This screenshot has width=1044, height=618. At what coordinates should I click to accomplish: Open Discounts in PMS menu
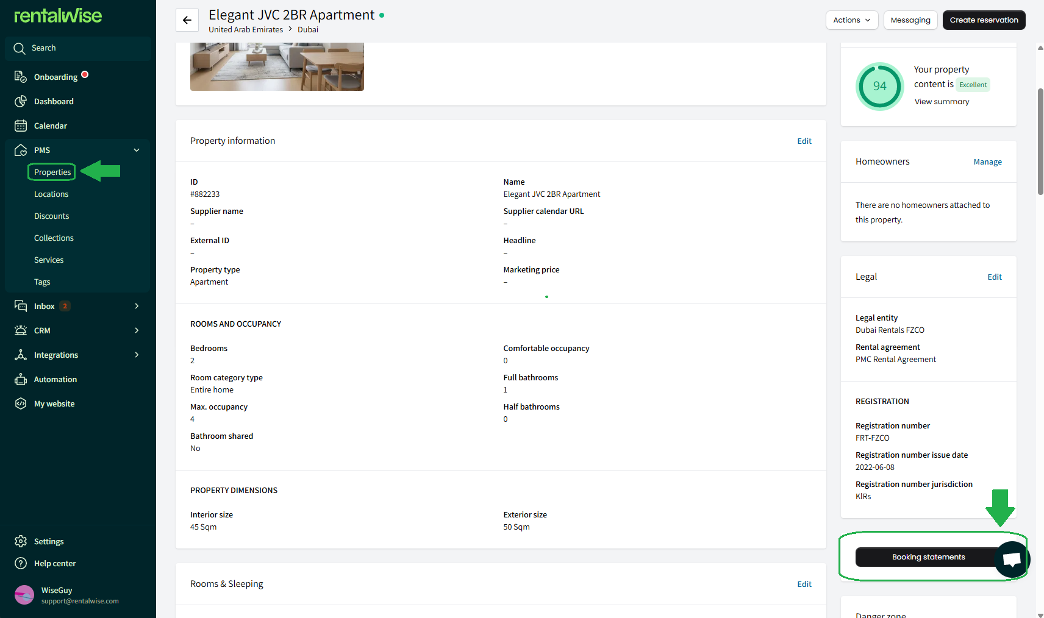coord(52,216)
